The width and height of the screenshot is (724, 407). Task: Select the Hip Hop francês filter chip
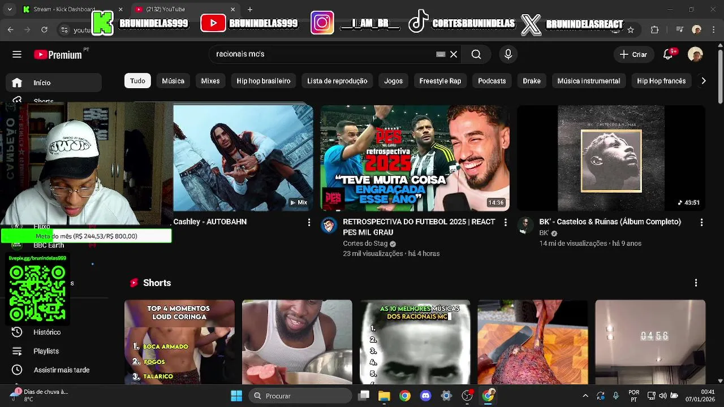(x=661, y=81)
